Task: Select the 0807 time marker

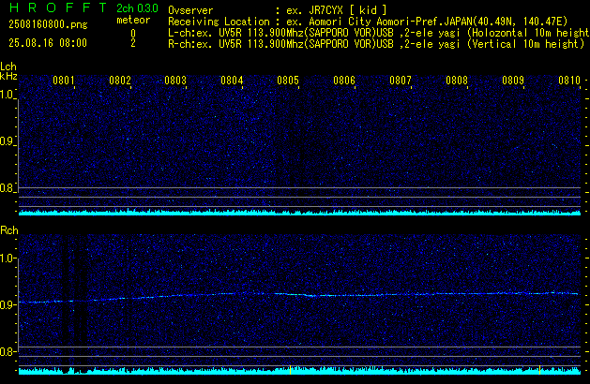Action: point(401,81)
